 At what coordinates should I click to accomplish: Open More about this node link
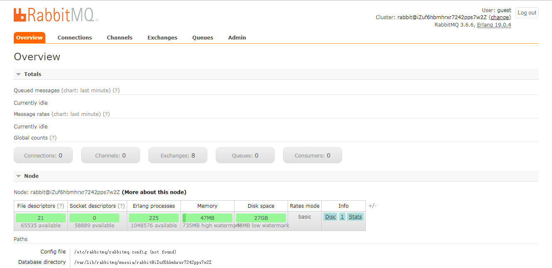click(154, 192)
